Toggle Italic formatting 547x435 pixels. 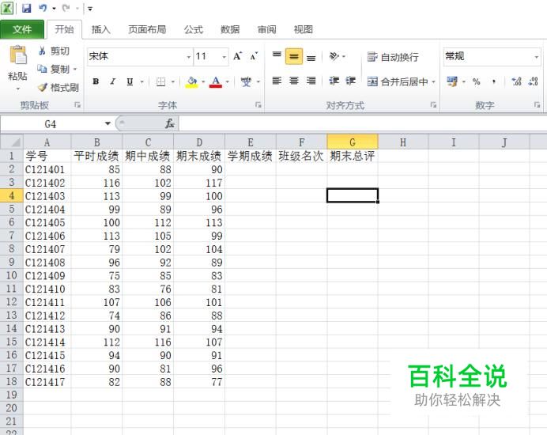pyautogui.click(x=112, y=81)
